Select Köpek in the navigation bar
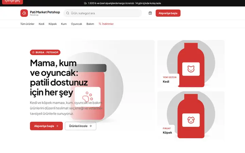The image size is (245, 153). (x=52, y=24)
